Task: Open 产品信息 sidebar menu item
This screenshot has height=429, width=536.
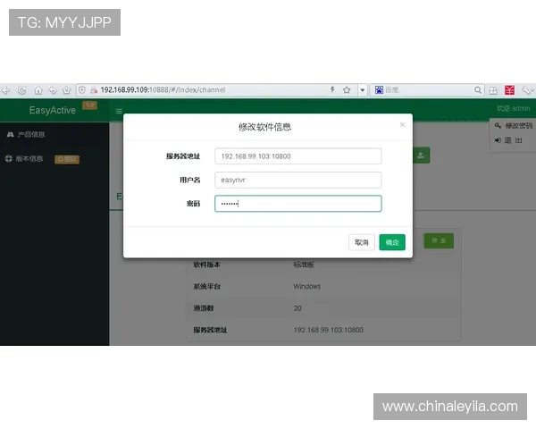Action: tap(26, 134)
